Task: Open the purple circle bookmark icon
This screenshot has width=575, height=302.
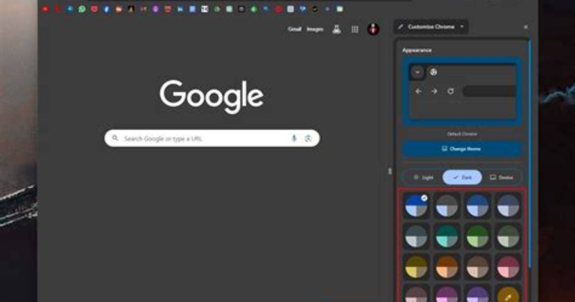Action: pyautogui.click(x=155, y=9)
